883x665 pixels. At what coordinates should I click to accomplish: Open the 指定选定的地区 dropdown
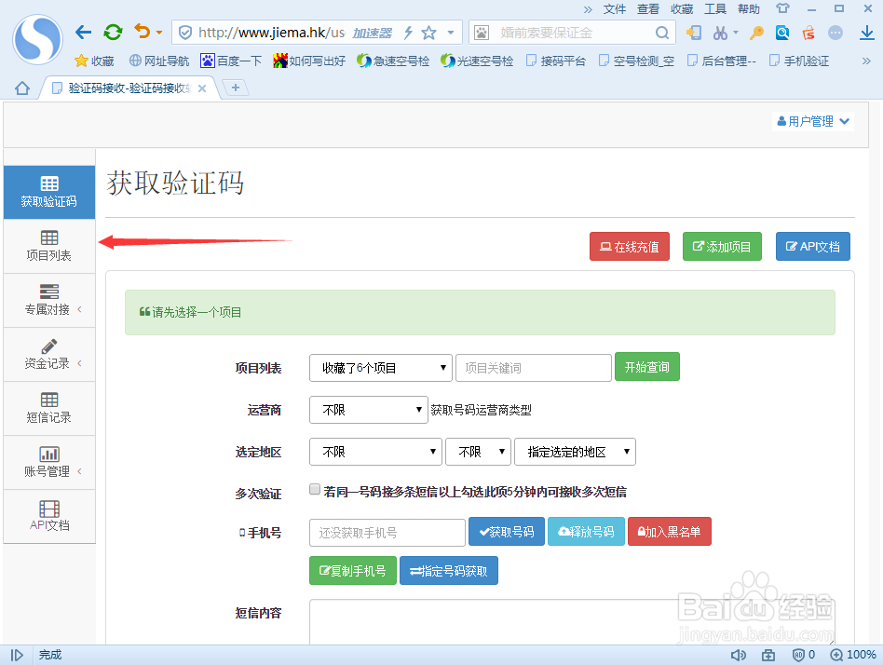(x=575, y=451)
